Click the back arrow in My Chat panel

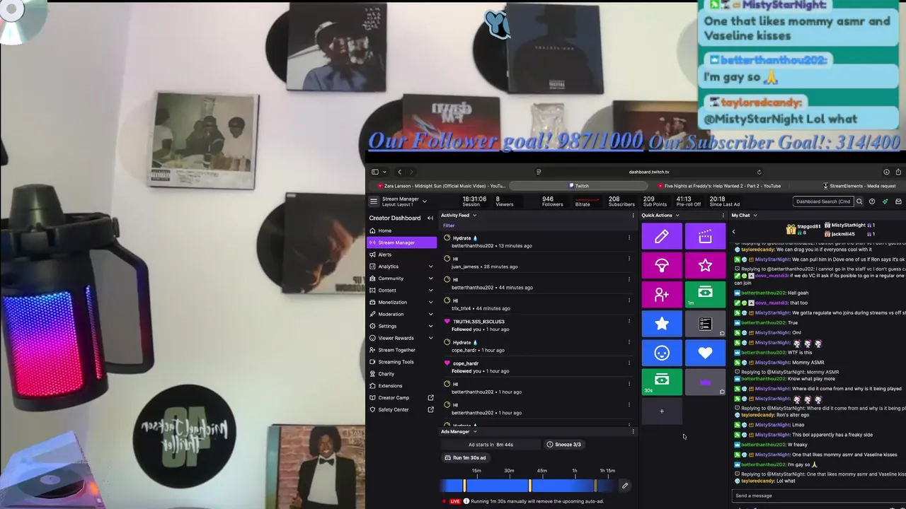733,231
